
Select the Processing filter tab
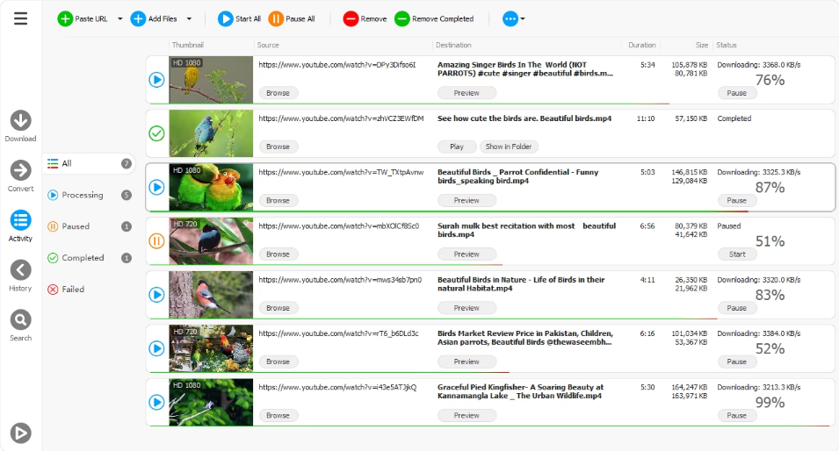point(90,195)
